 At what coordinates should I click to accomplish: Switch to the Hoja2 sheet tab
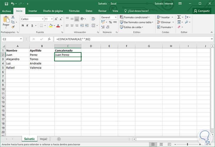[44, 139]
